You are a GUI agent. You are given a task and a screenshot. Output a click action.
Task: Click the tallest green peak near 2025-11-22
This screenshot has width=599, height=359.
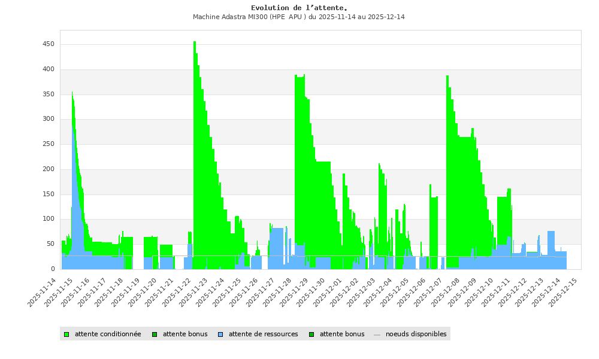[195, 43]
